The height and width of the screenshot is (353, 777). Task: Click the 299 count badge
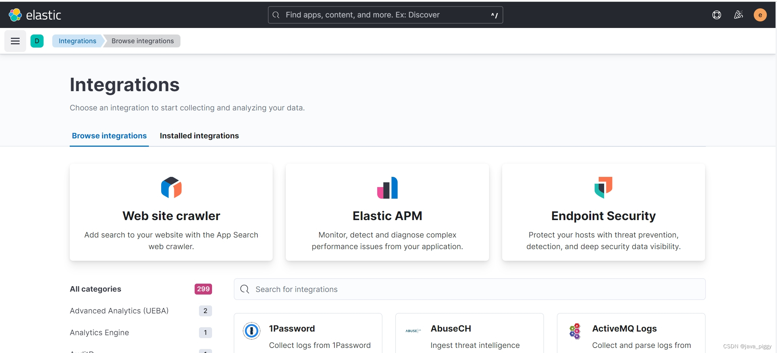coord(203,289)
